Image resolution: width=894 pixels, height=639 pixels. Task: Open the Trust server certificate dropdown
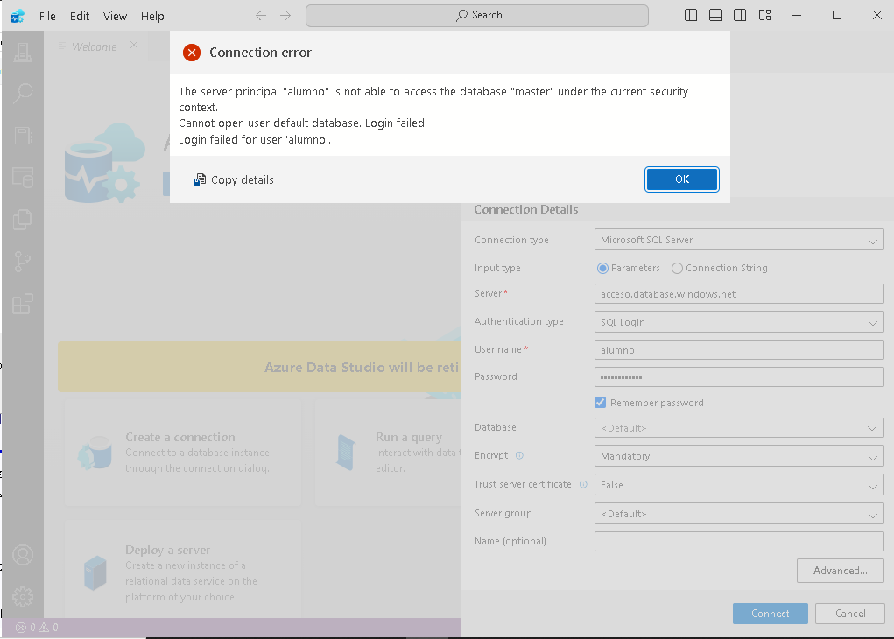click(x=738, y=485)
